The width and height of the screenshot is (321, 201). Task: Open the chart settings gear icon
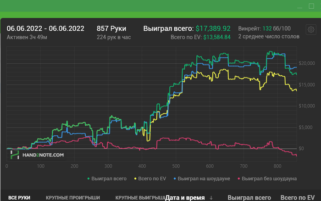[311, 30]
